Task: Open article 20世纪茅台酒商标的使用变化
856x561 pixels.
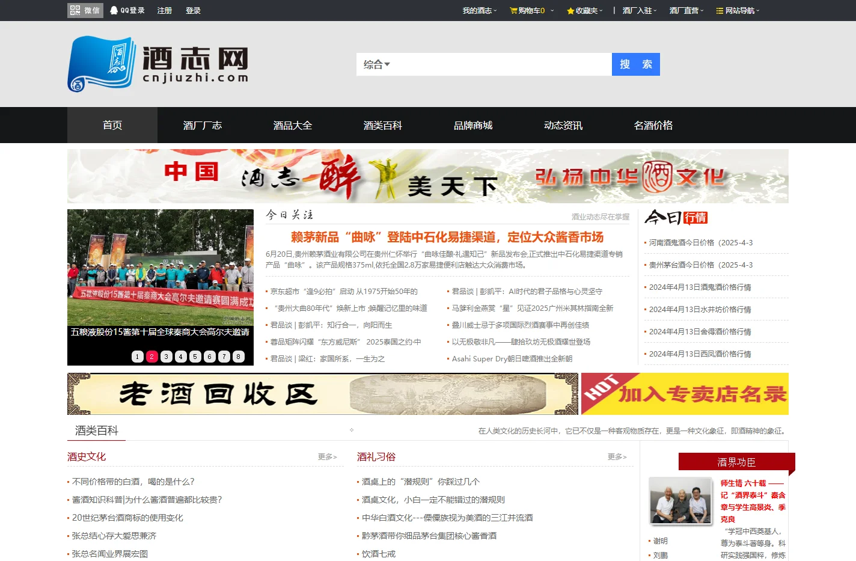Action: coord(127,518)
